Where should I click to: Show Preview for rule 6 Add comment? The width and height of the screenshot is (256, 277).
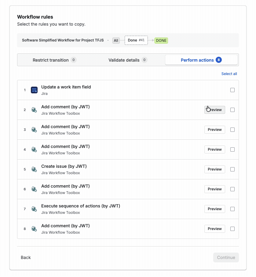tap(214, 189)
